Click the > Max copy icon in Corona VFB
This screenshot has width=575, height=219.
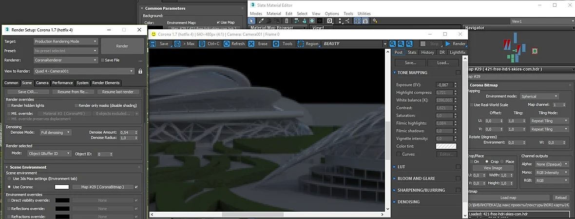[x=177, y=43]
